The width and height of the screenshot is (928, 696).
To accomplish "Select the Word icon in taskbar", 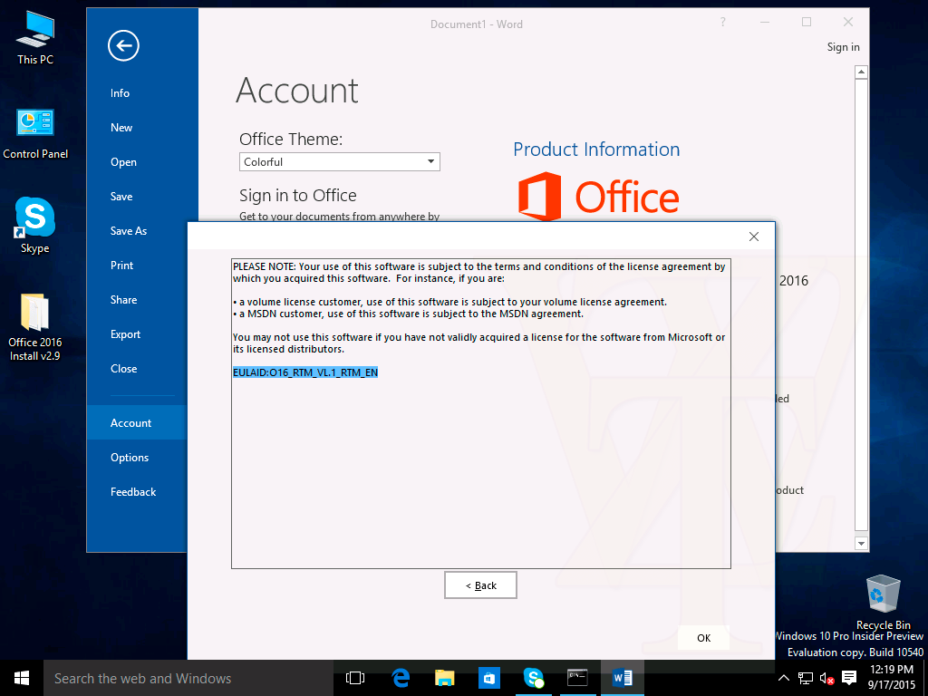I will click(x=622, y=678).
